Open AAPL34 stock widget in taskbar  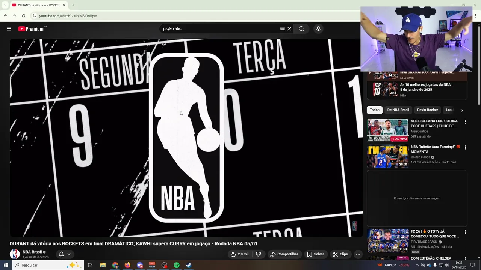(393, 265)
